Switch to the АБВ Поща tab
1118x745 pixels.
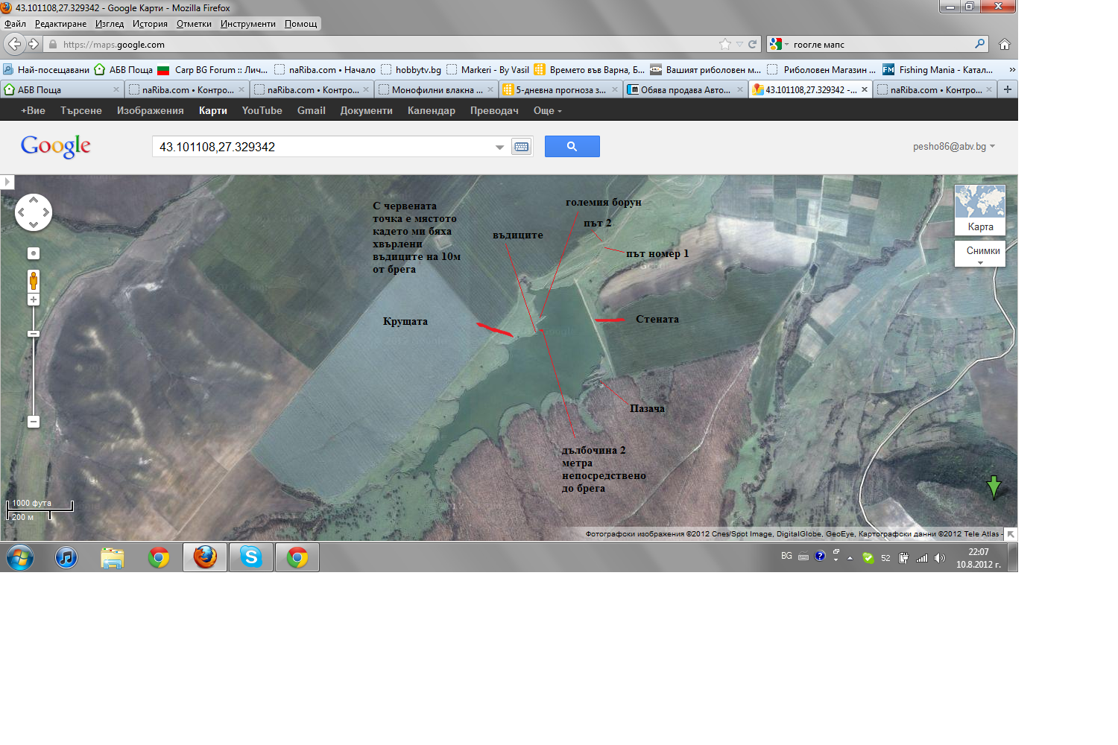click(x=62, y=89)
